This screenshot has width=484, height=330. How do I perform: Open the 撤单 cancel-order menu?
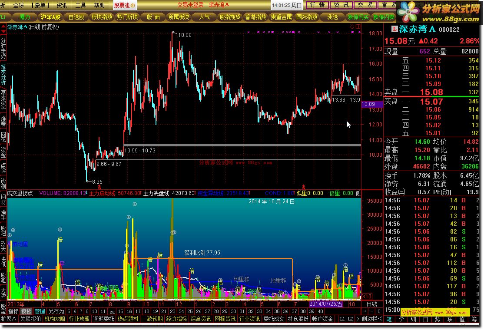click(x=40, y=5)
